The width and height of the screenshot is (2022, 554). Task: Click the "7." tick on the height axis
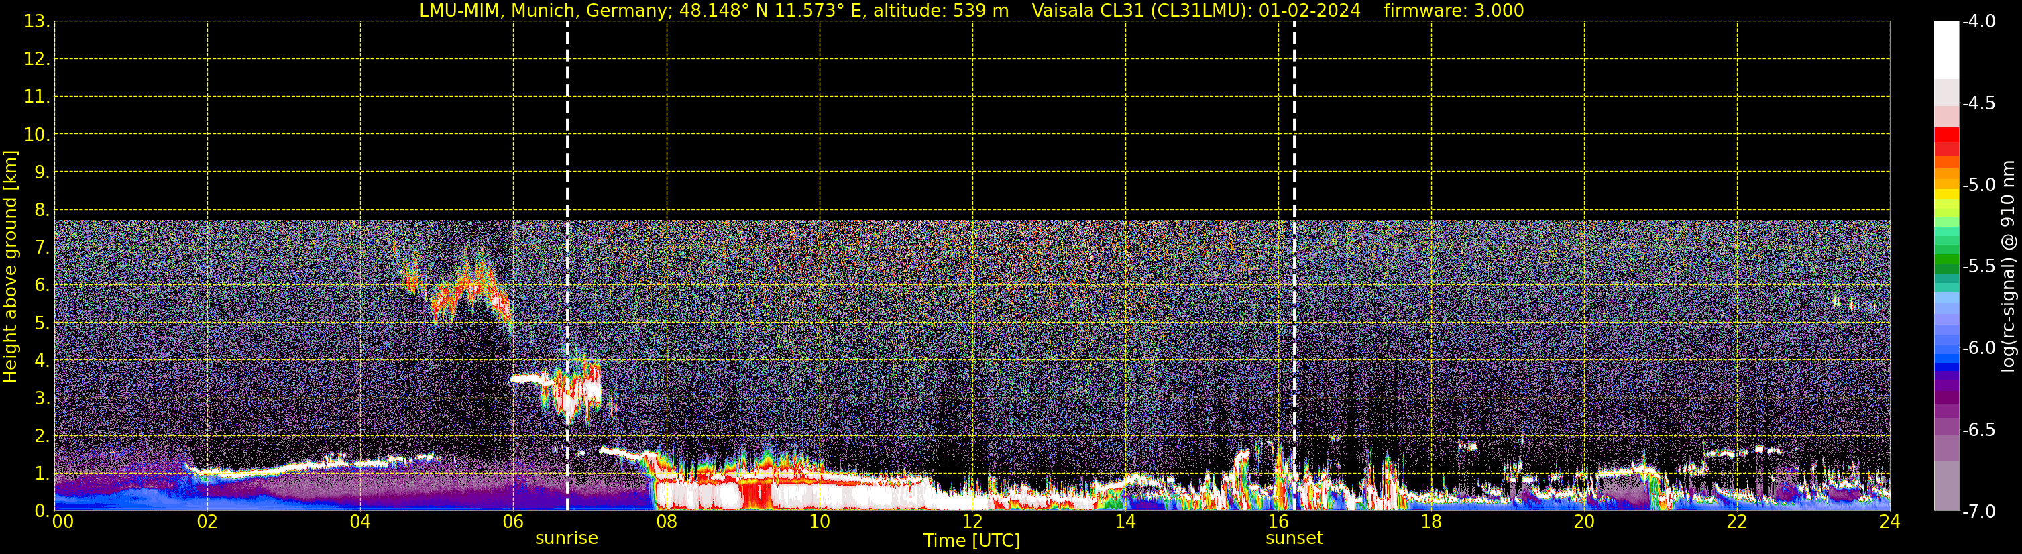tap(41, 247)
